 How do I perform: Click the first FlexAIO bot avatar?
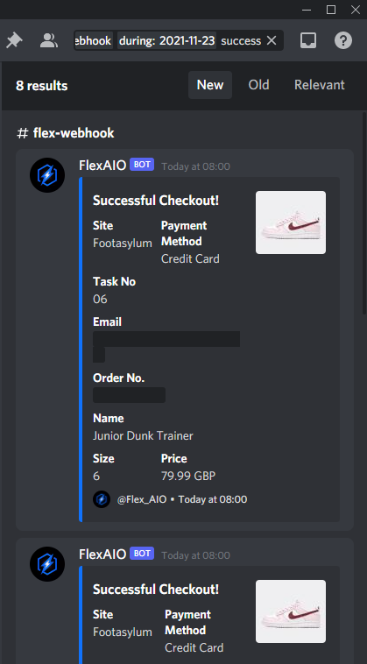[47, 175]
